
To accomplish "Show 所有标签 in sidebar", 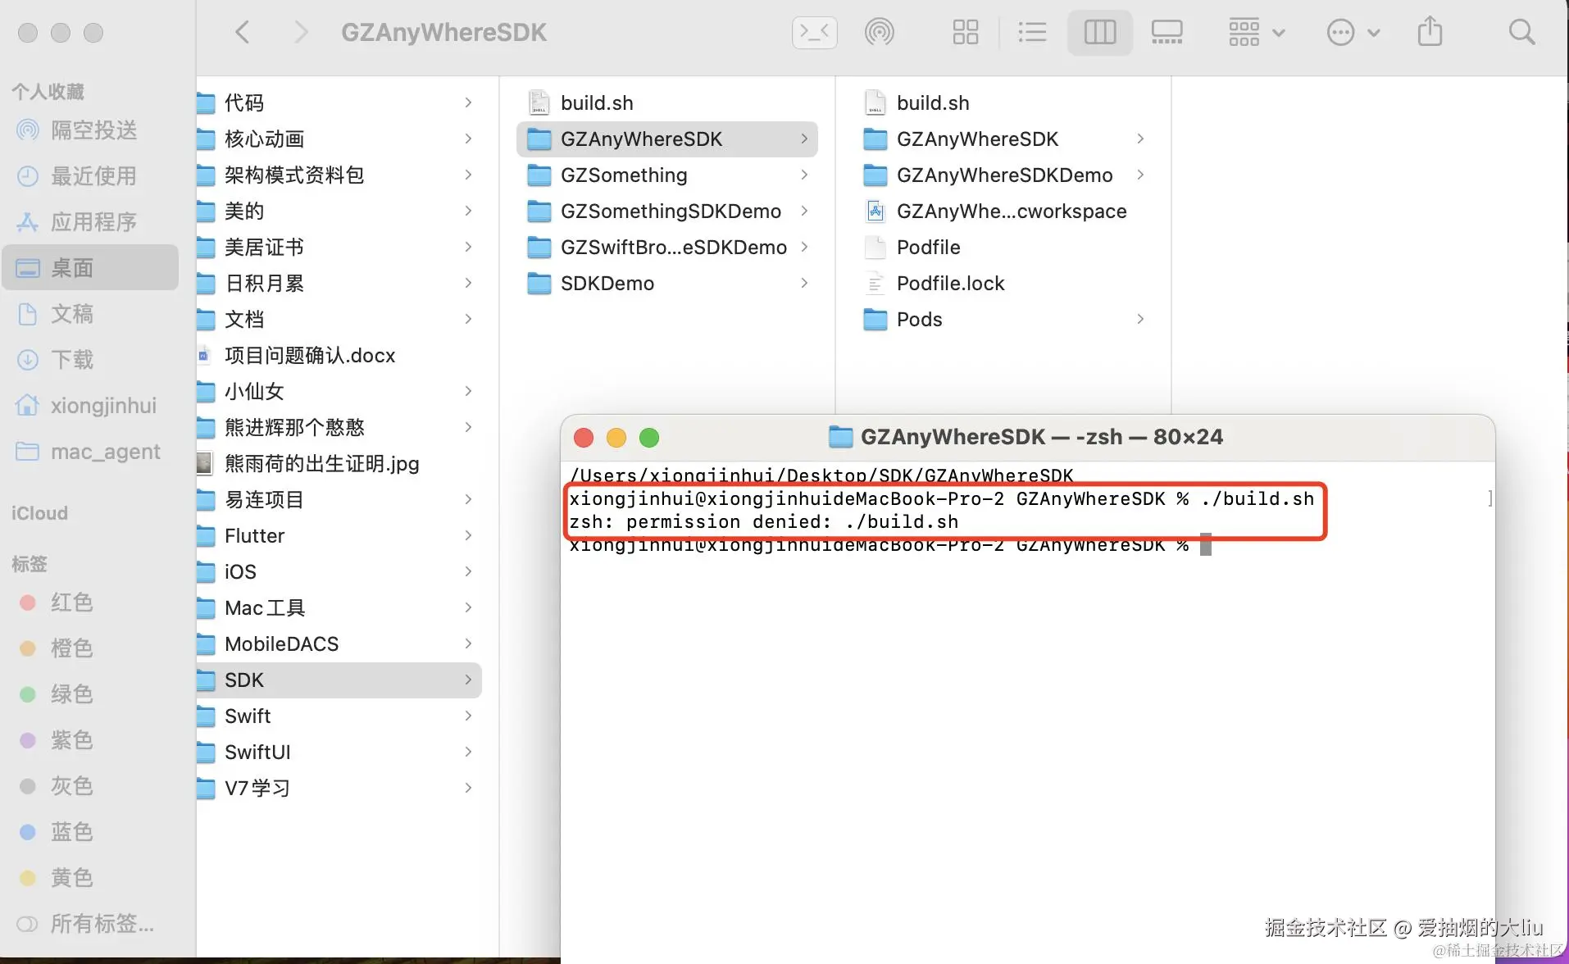I will (x=90, y=924).
